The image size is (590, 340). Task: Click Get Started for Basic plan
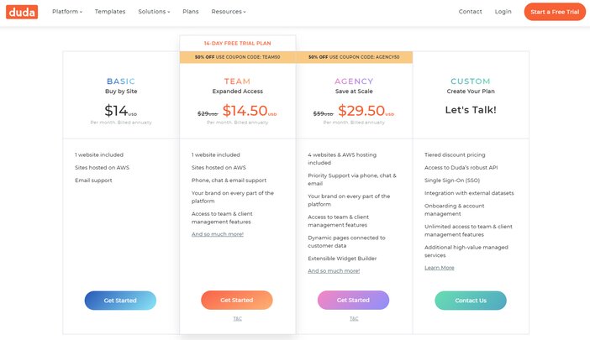coord(120,301)
